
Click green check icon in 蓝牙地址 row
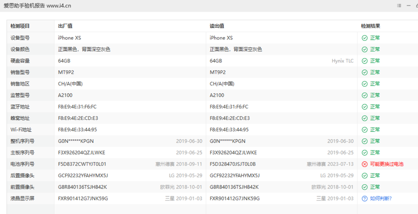[x=365, y=106]
